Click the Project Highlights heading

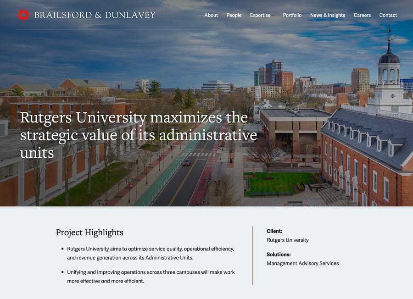89,233
